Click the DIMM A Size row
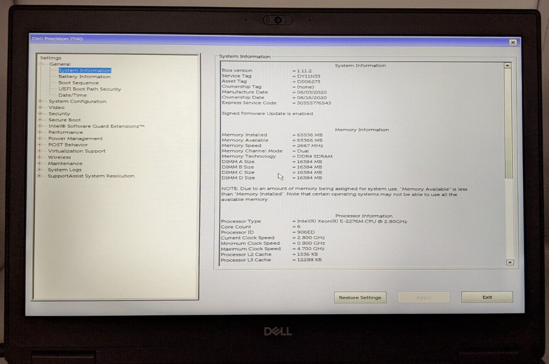This screenshot has height=364, width=549. click(272, 162)
